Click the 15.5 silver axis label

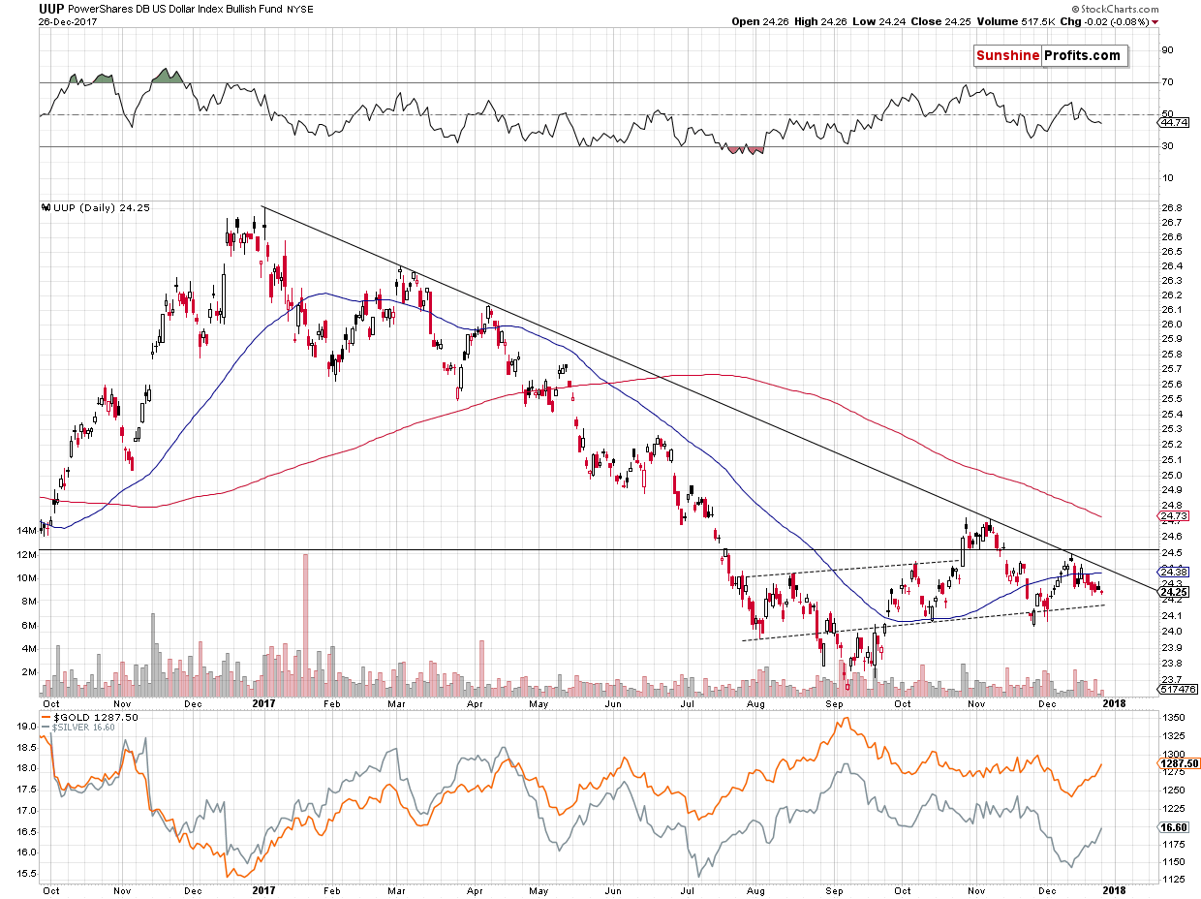coord(25,873)
